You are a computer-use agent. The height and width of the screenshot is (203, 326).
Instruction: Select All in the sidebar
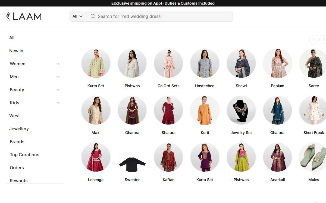(x=12, y=38)
